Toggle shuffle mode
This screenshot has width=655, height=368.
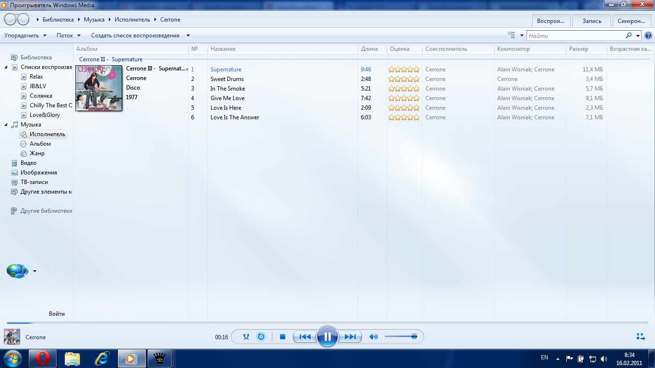[x=246, y=337]
